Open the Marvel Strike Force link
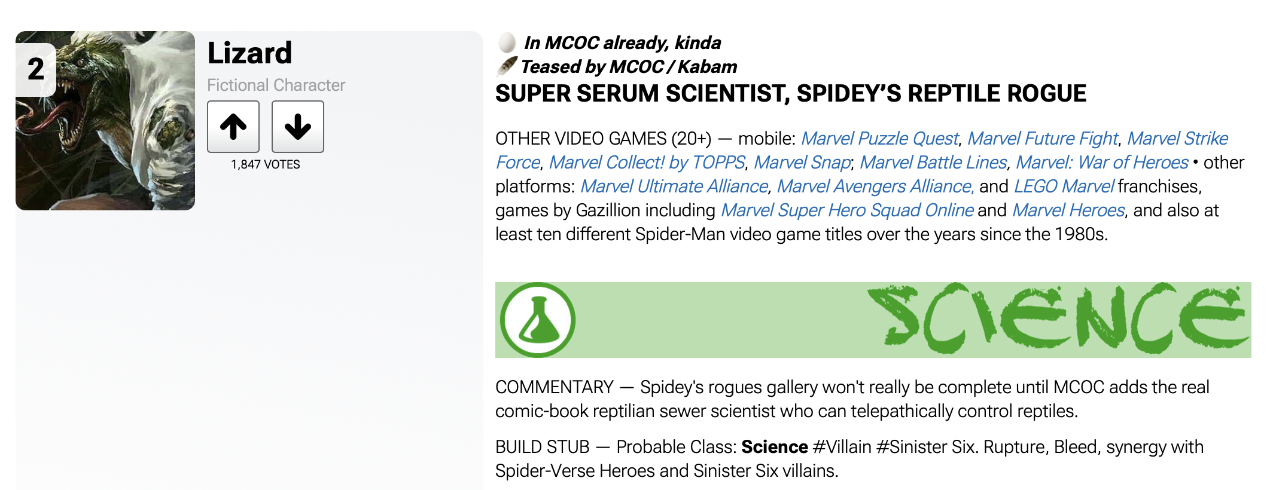The width and height of the screenshot is (1267, 490). click(x=1177, y=139)
